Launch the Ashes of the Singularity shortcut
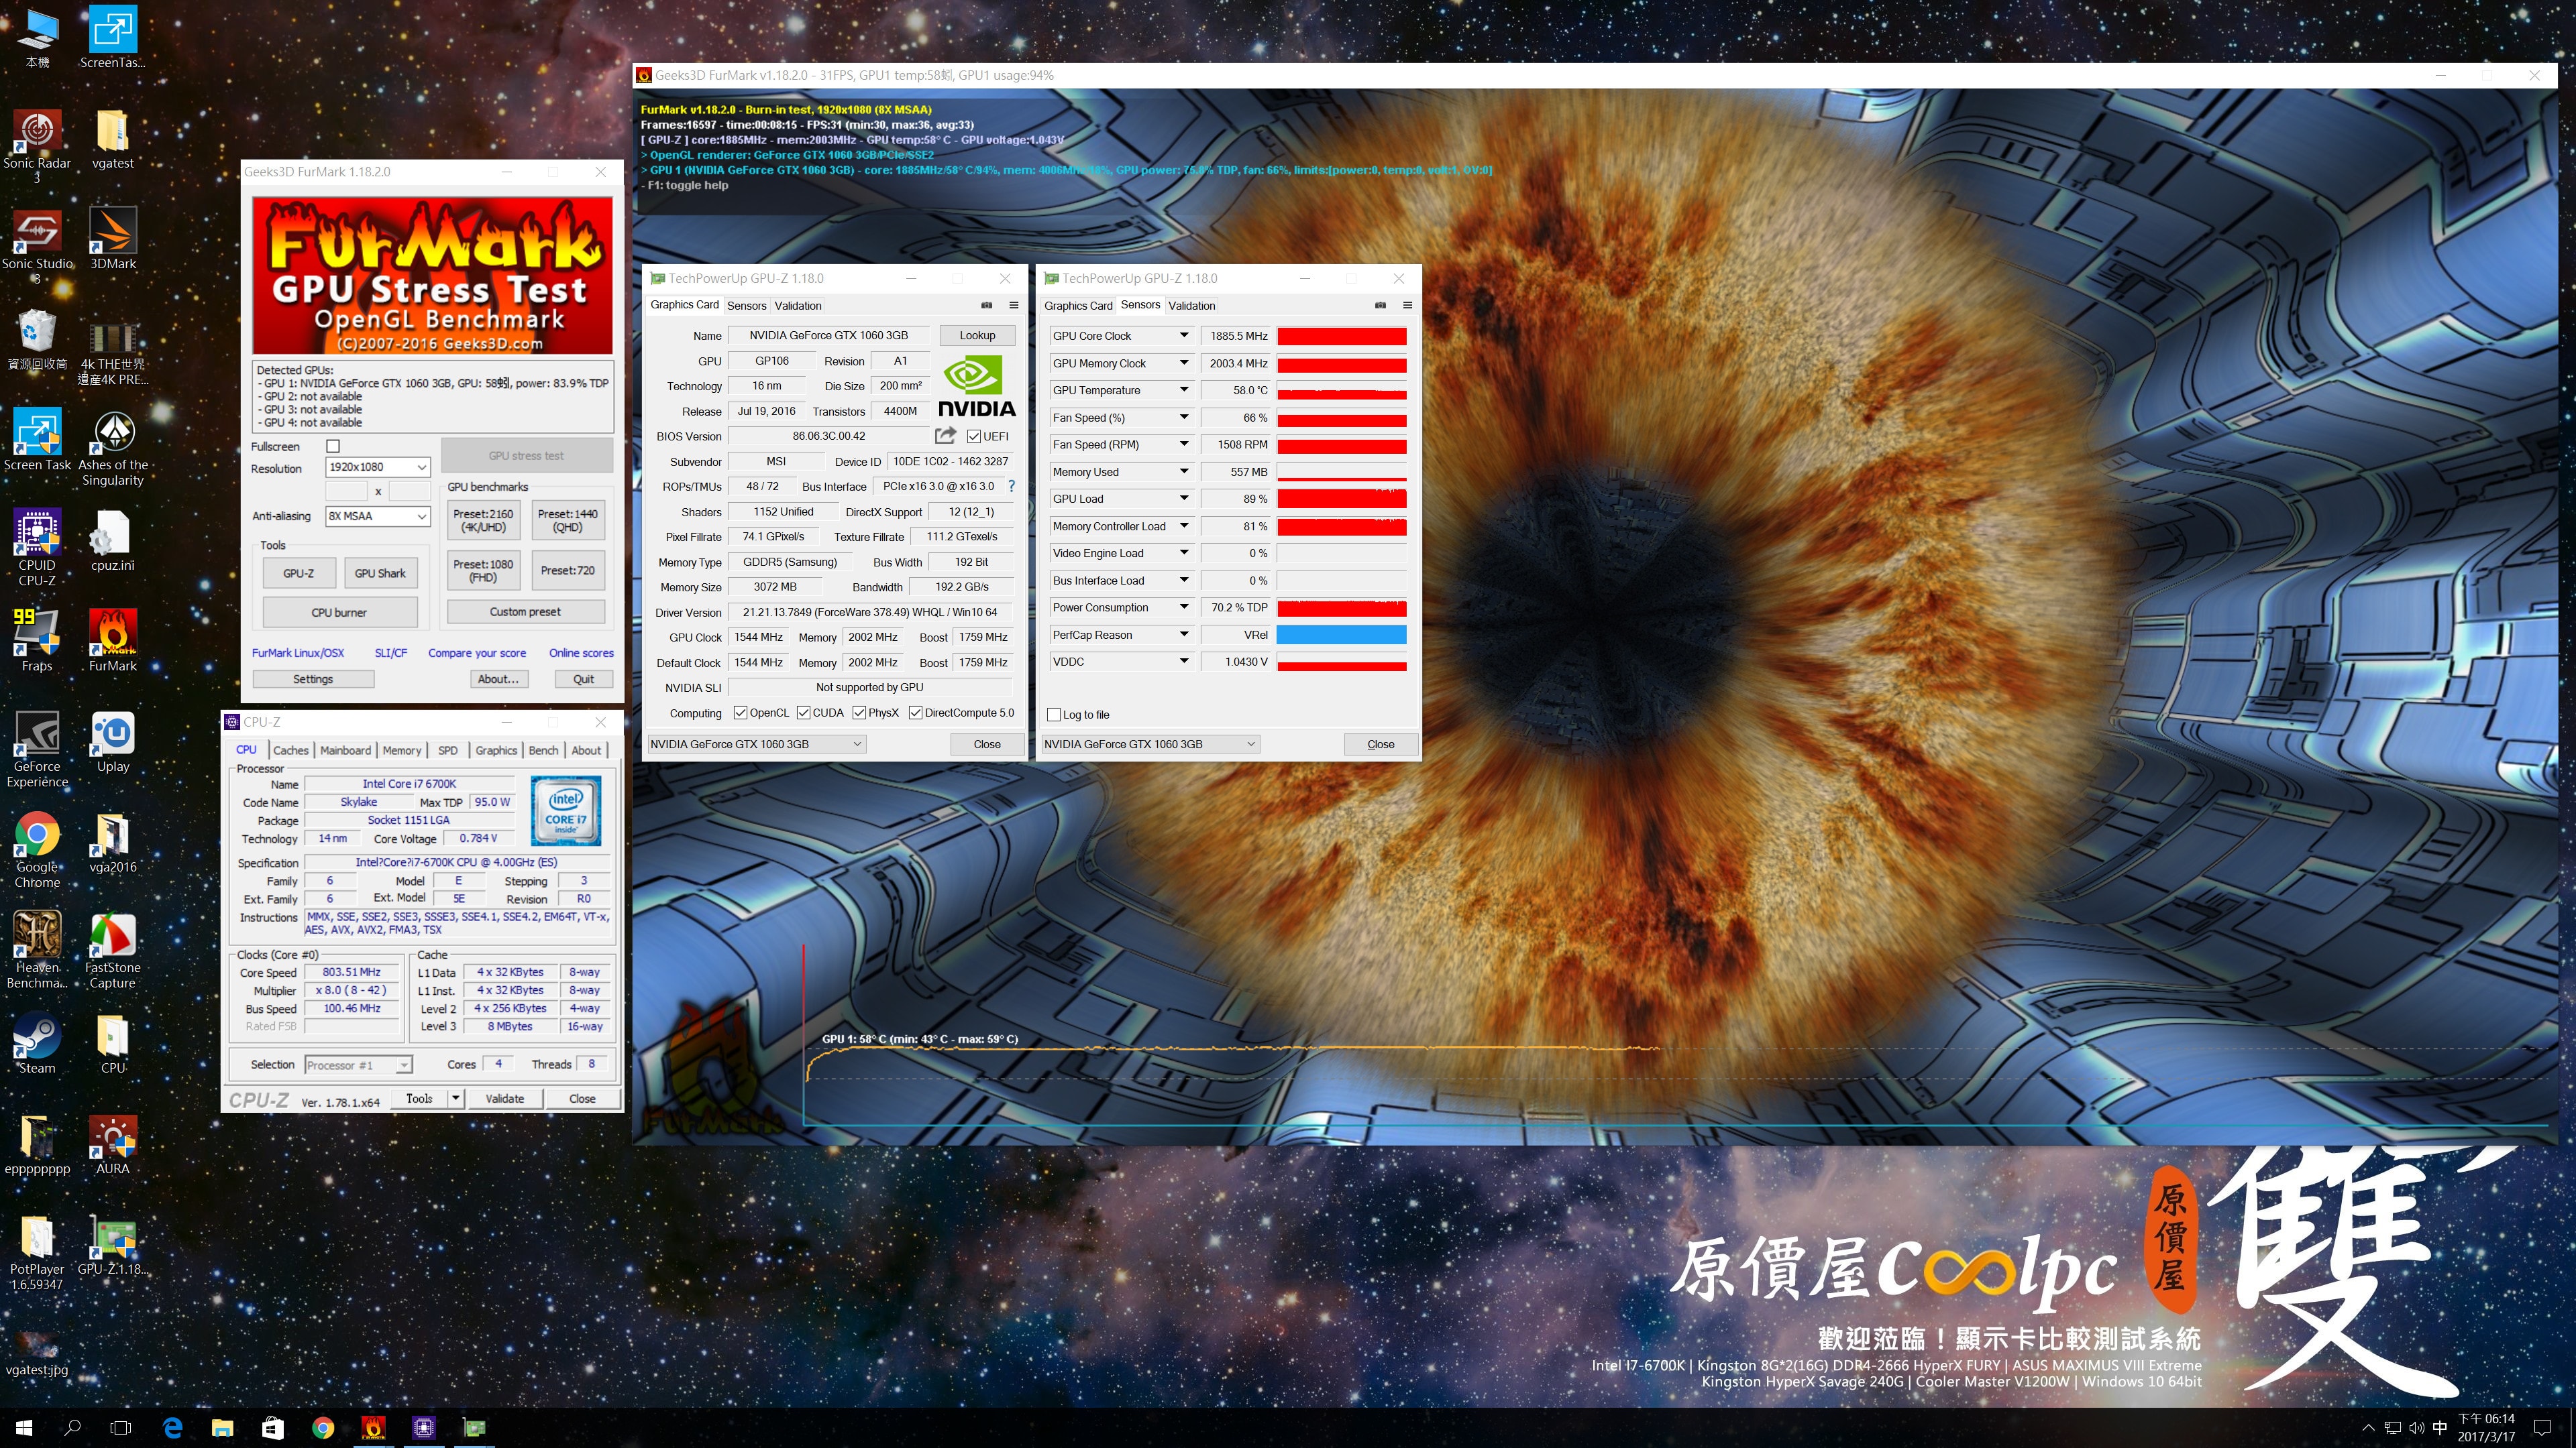 pos(113,448)
